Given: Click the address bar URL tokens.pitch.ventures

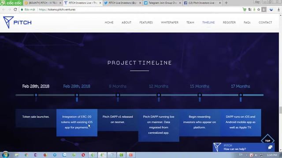Looking at the screenshot, I should (57, 10).
